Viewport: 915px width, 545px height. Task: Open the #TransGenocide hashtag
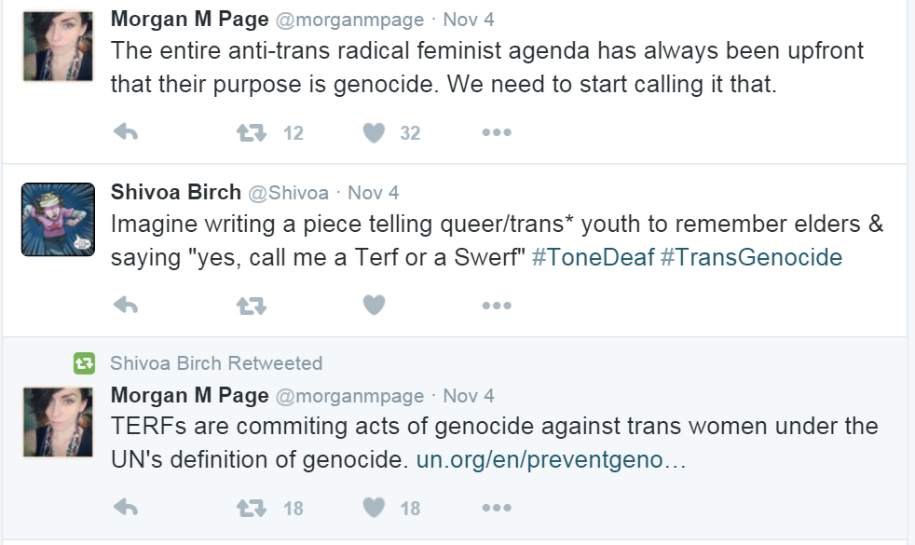[x=750, y=257]
